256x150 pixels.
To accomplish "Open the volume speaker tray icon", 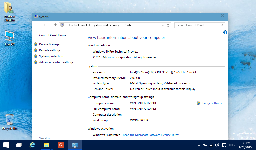I will (x=217, y=145).
